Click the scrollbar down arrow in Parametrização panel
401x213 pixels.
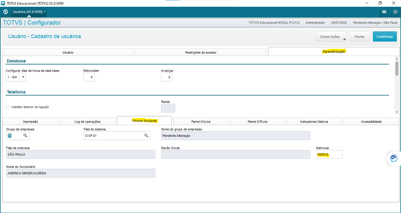[397, 112]
